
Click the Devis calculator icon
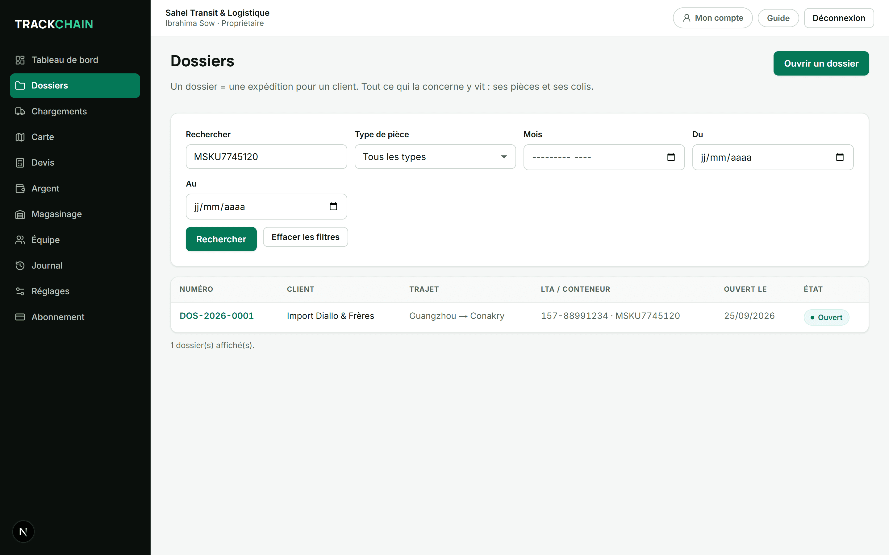coord(20,162)
